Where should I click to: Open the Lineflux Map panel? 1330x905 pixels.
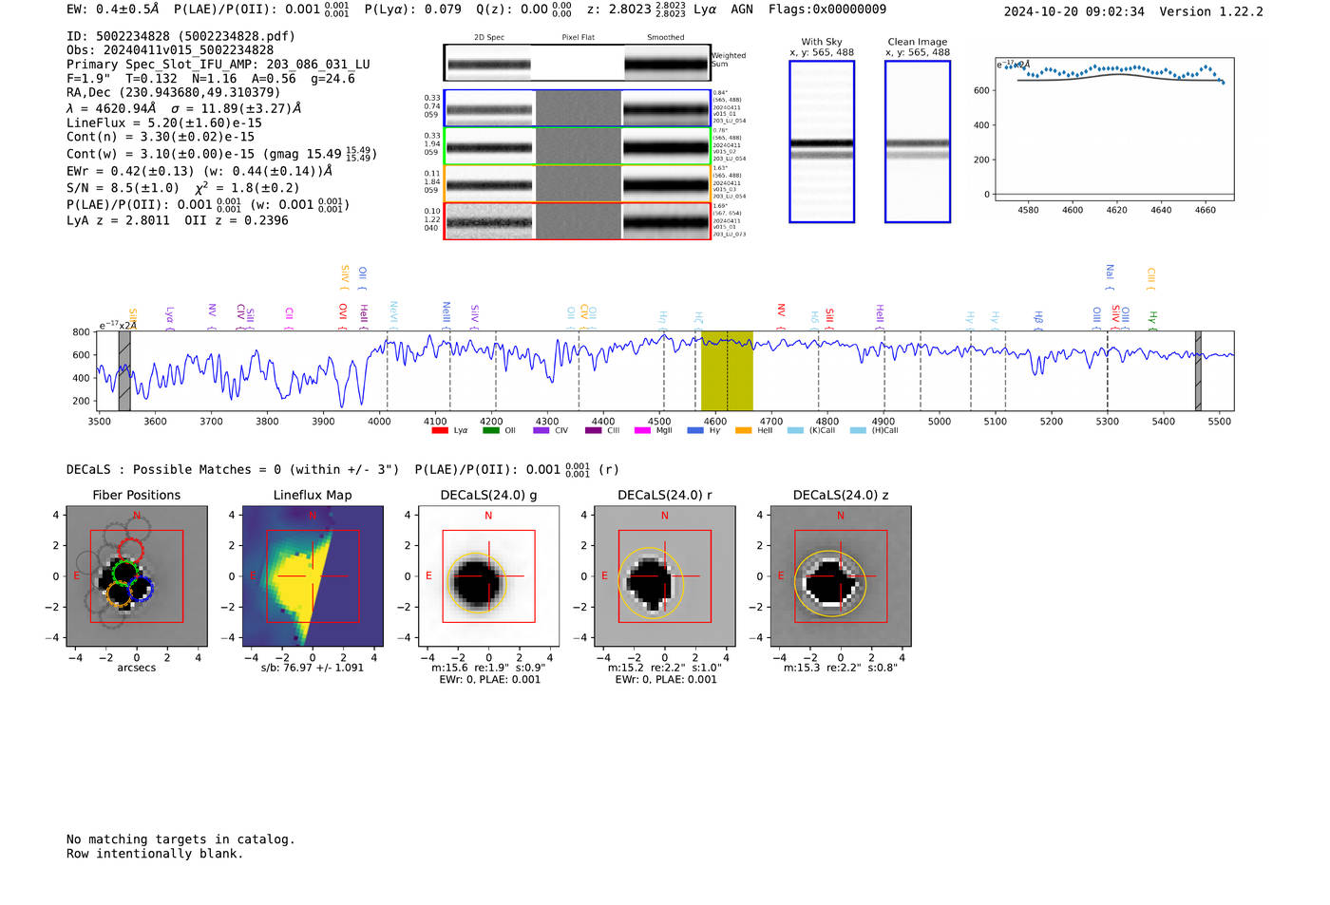coord(313,576)
